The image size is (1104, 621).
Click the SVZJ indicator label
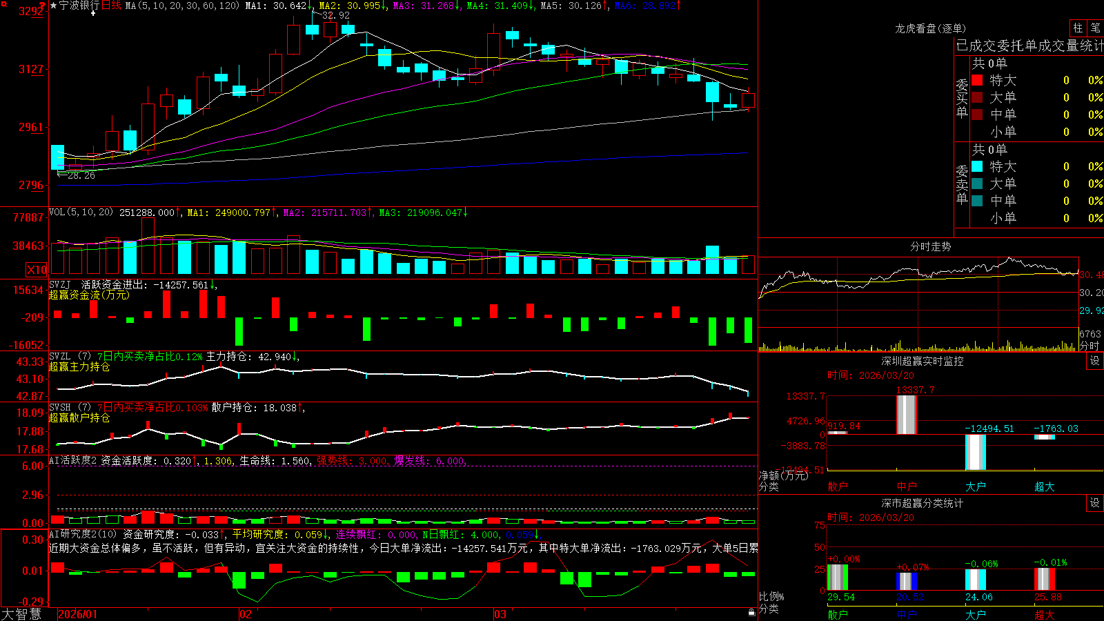(x=59, y=284)
